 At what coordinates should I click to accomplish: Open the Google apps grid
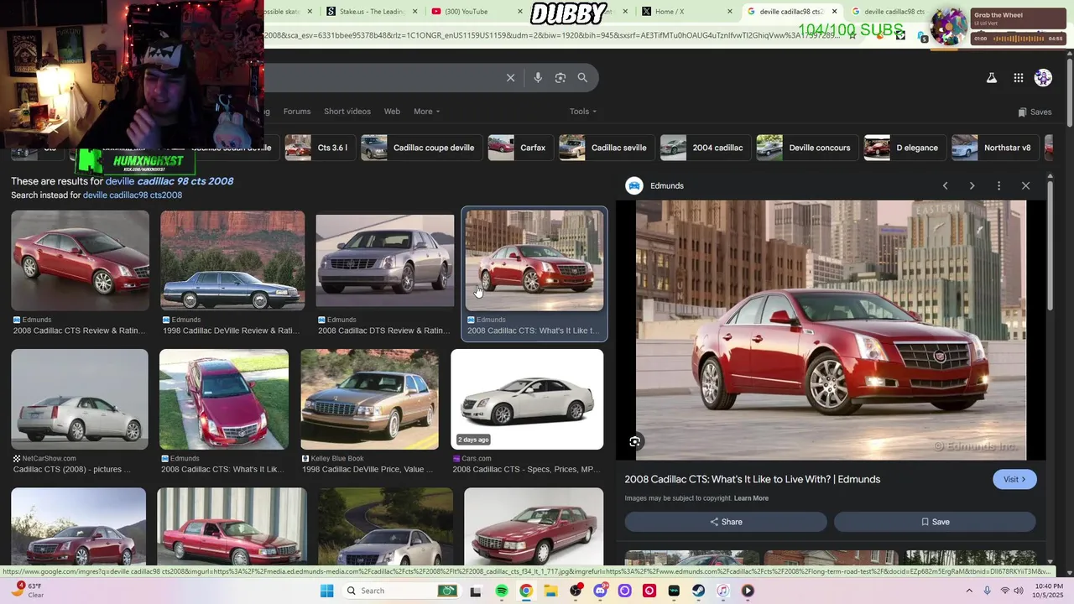point(1018,78)
